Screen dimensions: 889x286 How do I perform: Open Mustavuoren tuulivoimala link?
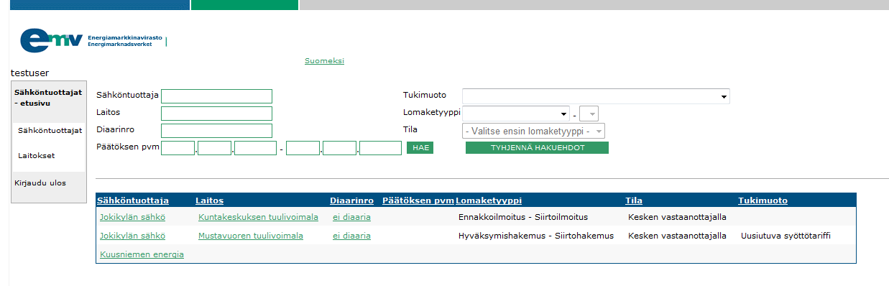pyautogui.click(x=251, y=236)
